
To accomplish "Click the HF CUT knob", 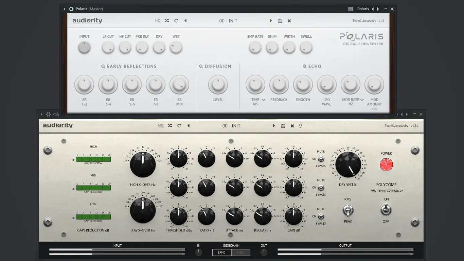I will click(125, 48).
